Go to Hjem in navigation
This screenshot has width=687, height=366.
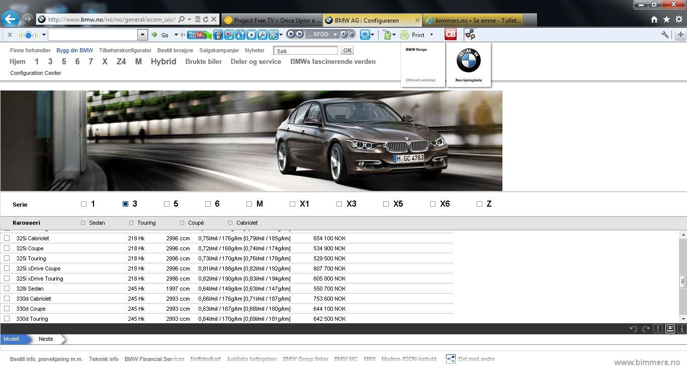coord(18,61)
